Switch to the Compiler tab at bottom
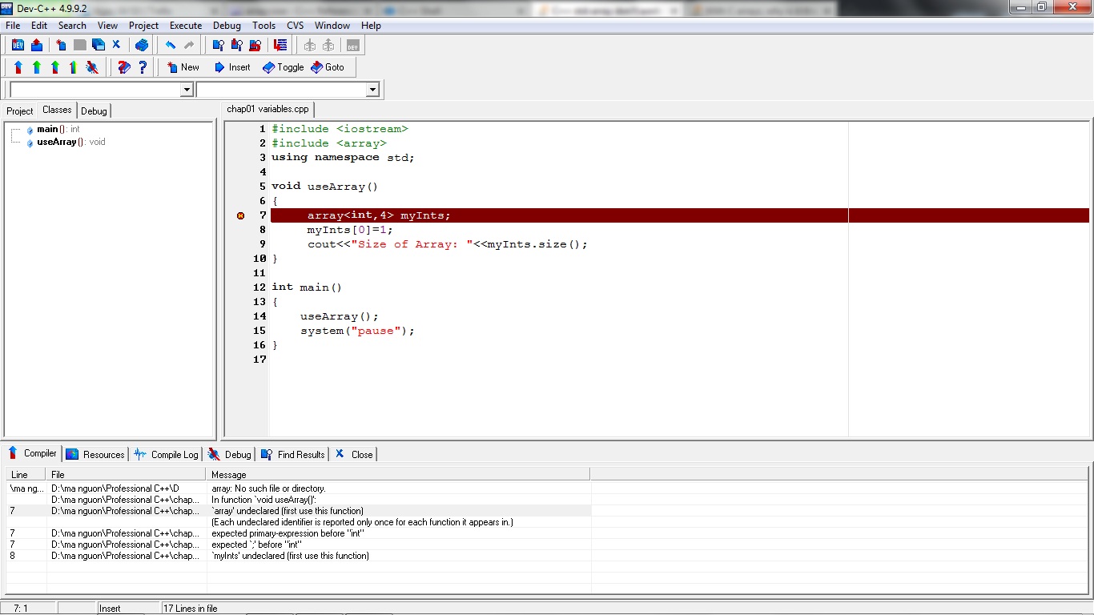The width and height of the screenshot is (1094, 615). pos(33,453)
